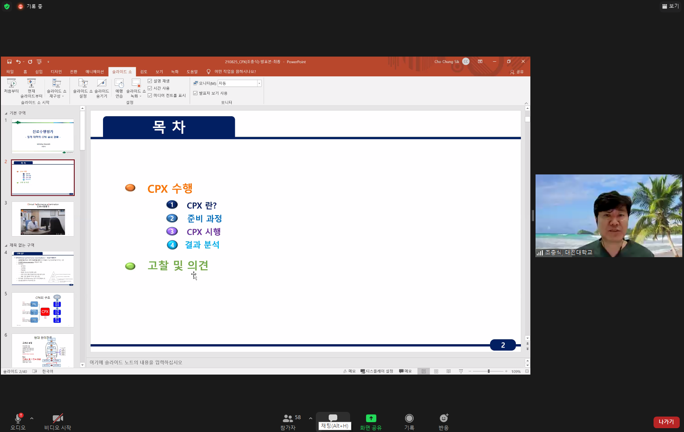Click the Redo/Repeat icon
This screenshot has width=684, height=432.
[30, 62]
